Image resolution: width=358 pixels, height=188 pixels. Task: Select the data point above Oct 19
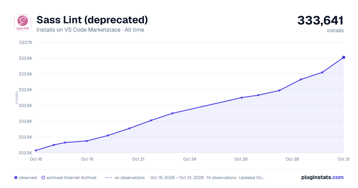pos(87,141)
